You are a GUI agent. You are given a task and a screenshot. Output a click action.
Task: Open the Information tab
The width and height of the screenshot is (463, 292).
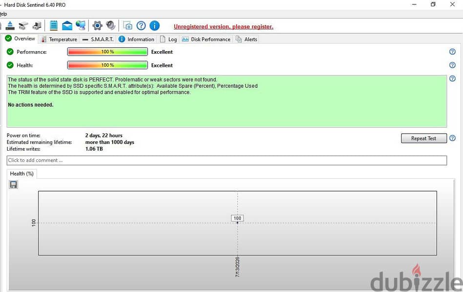(137, 39)
